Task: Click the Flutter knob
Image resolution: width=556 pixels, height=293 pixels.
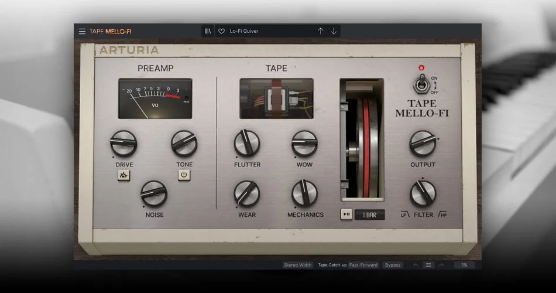Action: point(247,143)
